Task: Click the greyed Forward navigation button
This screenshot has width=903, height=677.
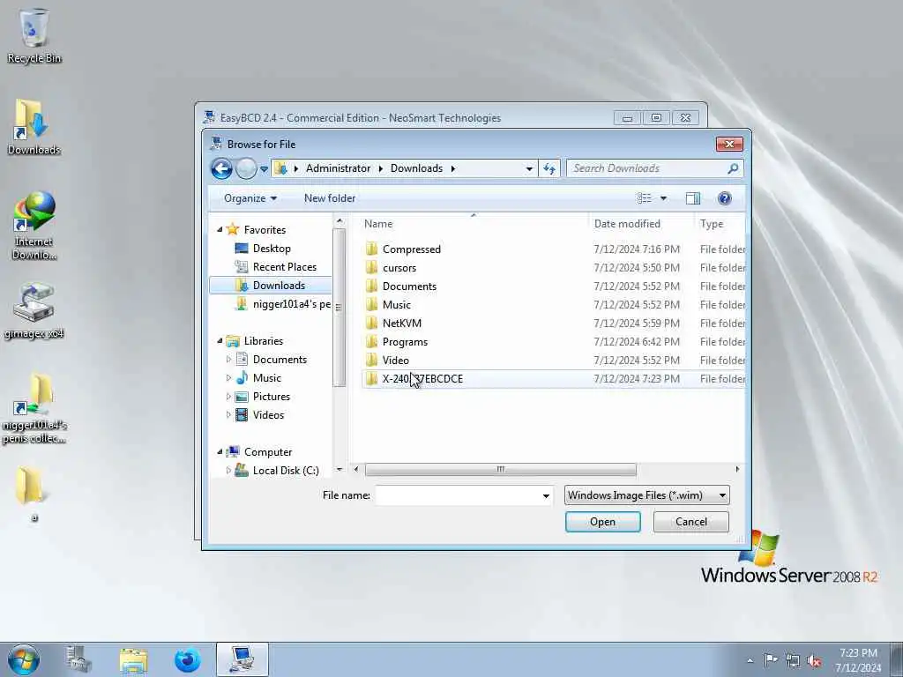Action: [247, 168]
